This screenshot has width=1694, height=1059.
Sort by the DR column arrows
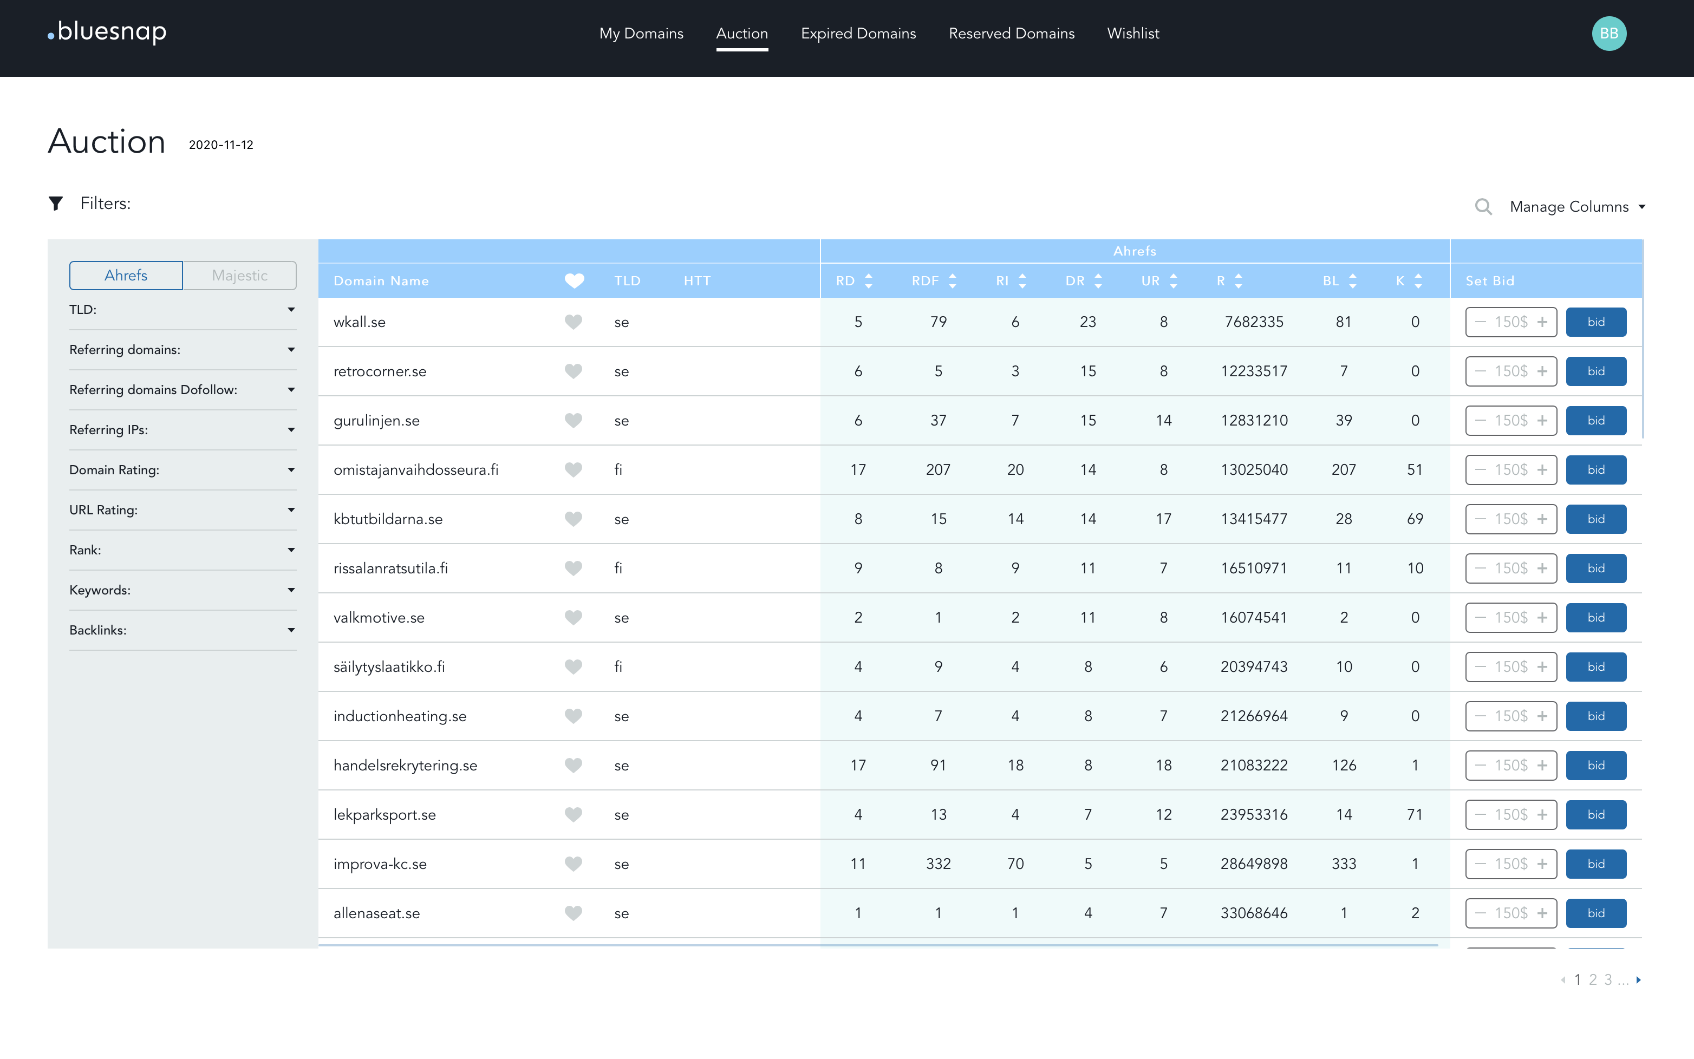click(x=1098, y=281)
